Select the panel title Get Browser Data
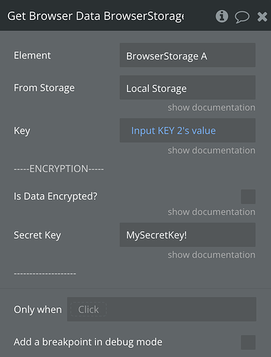Image resolution: width=271 pixels, height=357 pixels. [53, 16]
